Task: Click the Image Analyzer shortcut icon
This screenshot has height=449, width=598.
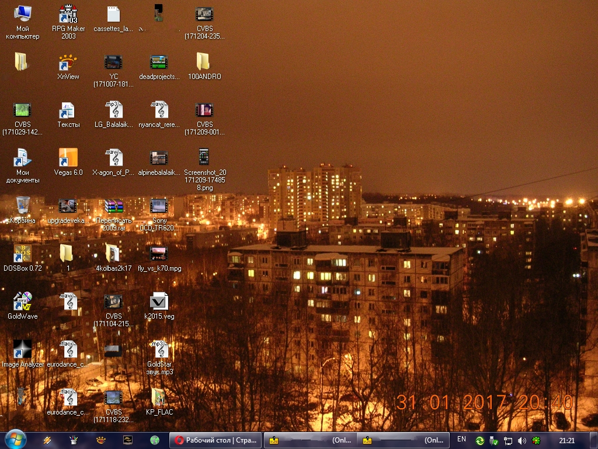Action: (x=22, y=349)
